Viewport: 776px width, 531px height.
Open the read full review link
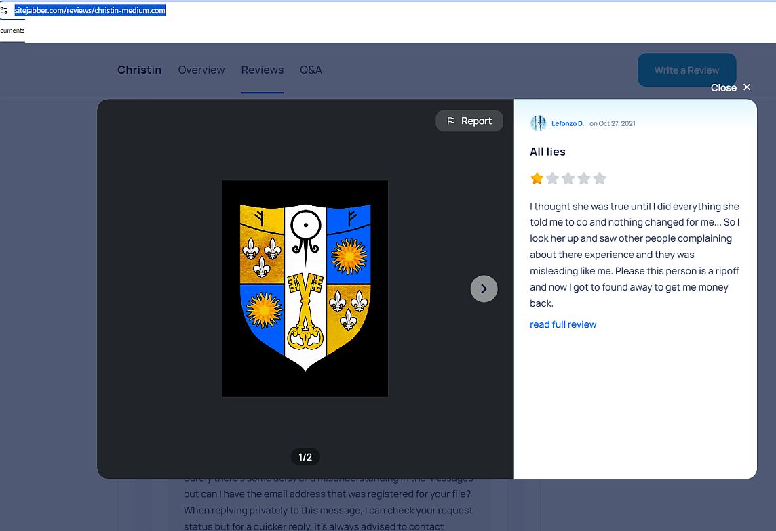click(563, 324)
